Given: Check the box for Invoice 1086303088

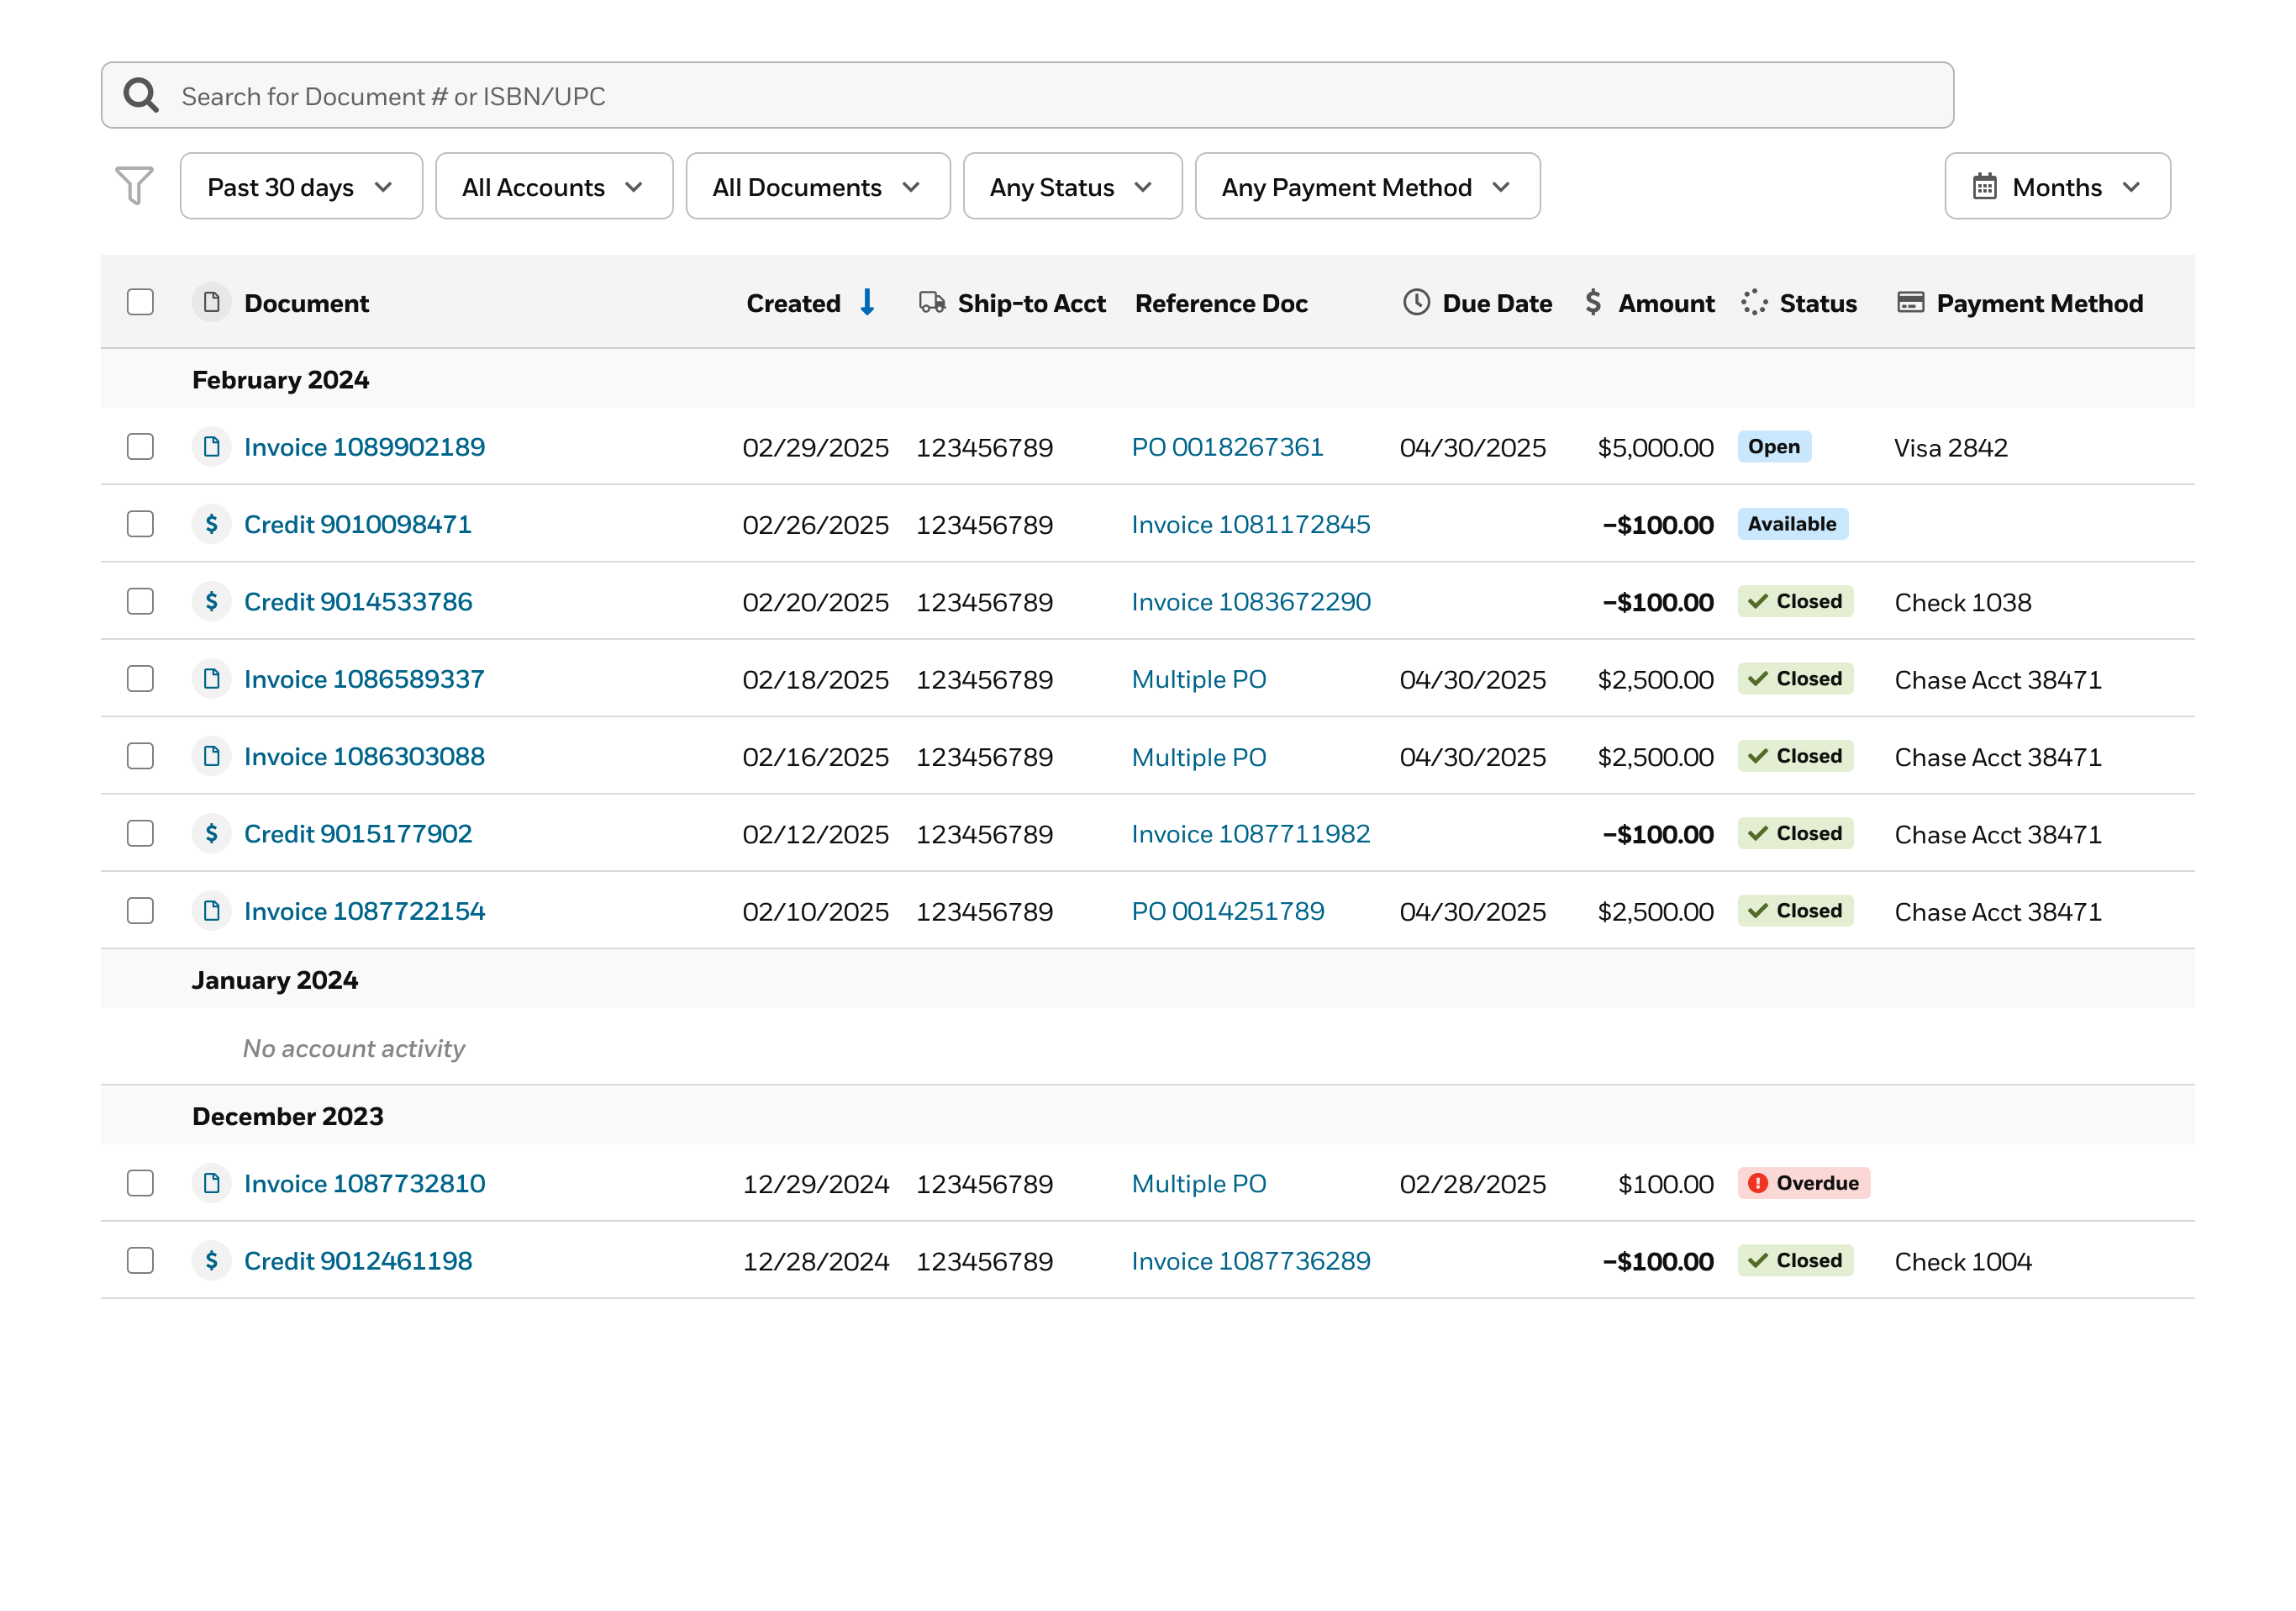Looking at the screenshot, I should (x=140, y=755).
